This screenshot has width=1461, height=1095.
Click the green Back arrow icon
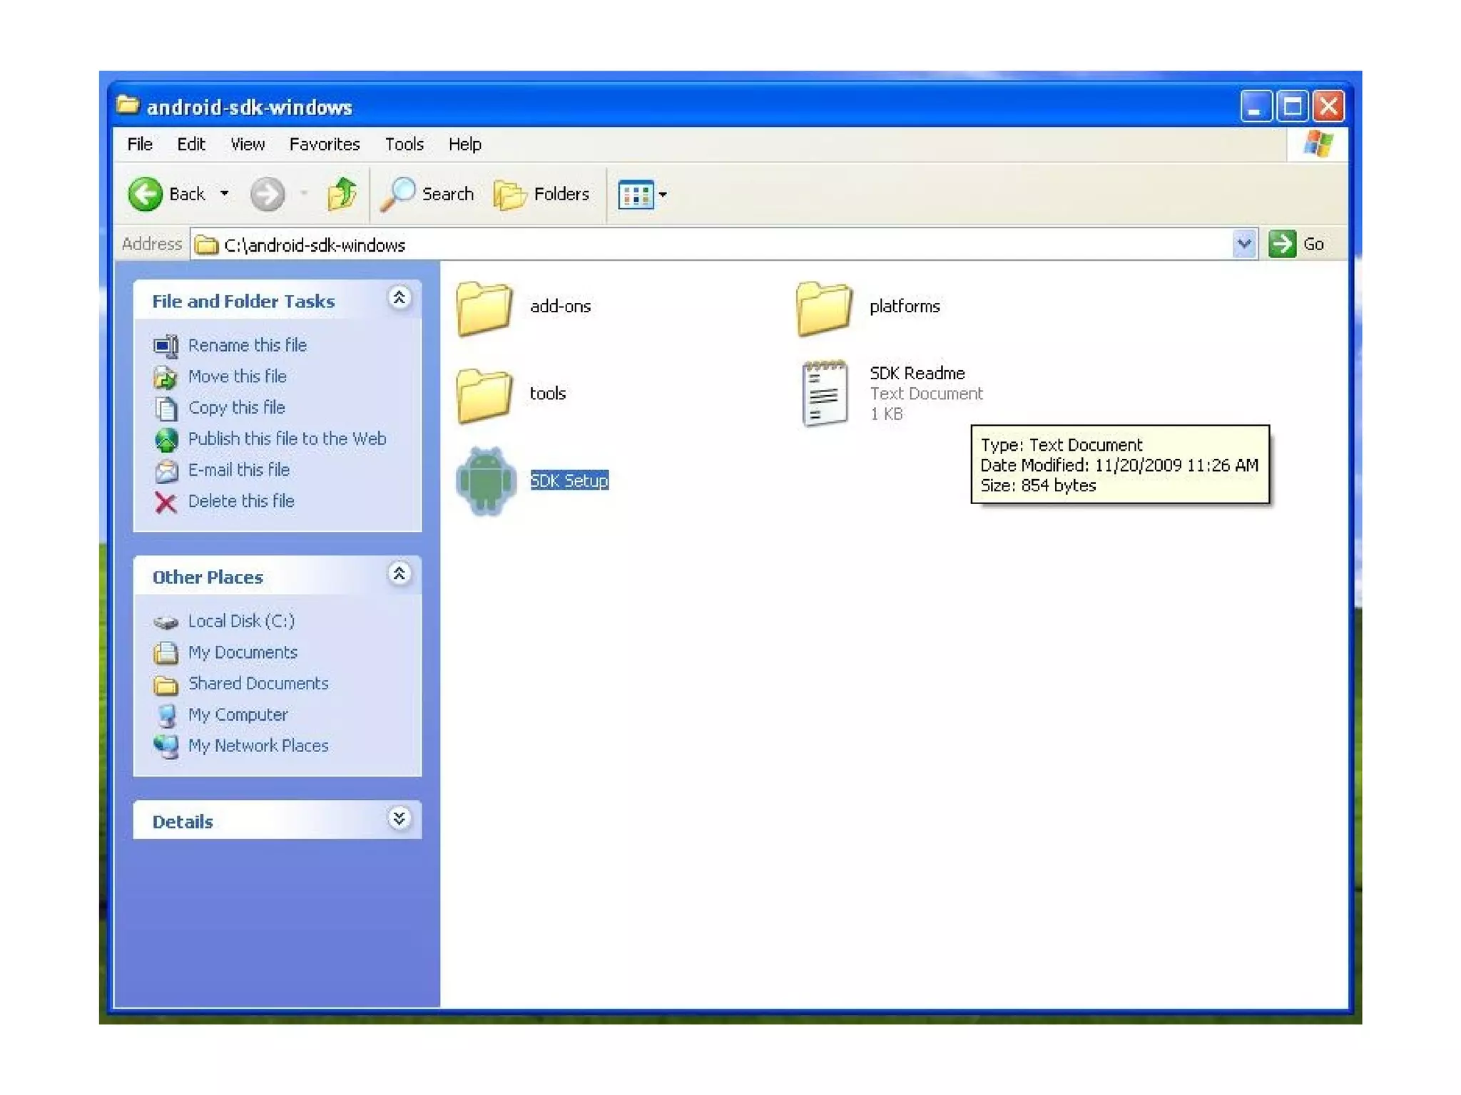146,194
